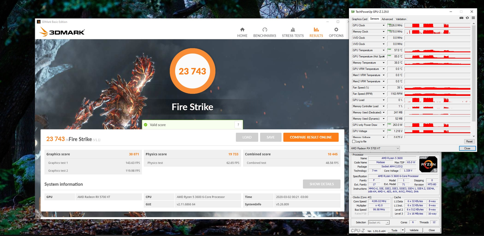
Task: Open the GPU Voltage sensor dropdown
Action: (383, 131)
